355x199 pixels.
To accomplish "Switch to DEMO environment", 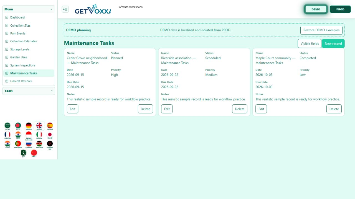I will tap(316, 9).
